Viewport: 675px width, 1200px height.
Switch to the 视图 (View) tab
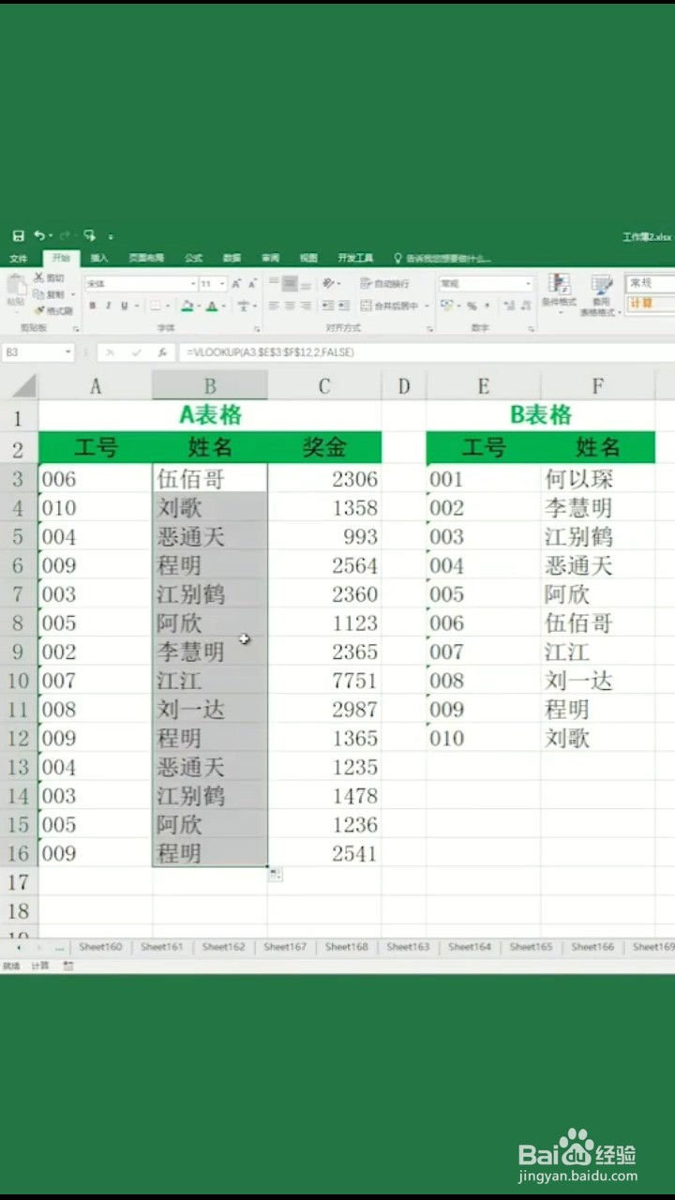tap(308, 258)
